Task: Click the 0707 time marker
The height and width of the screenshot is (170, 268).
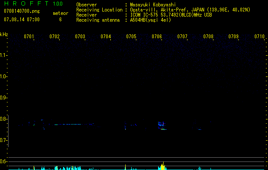Action: (x=182, y=36)
